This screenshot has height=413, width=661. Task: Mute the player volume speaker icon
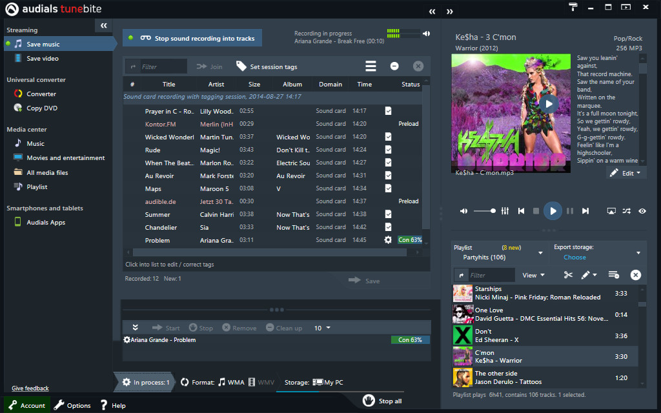(x=463, y=210)
